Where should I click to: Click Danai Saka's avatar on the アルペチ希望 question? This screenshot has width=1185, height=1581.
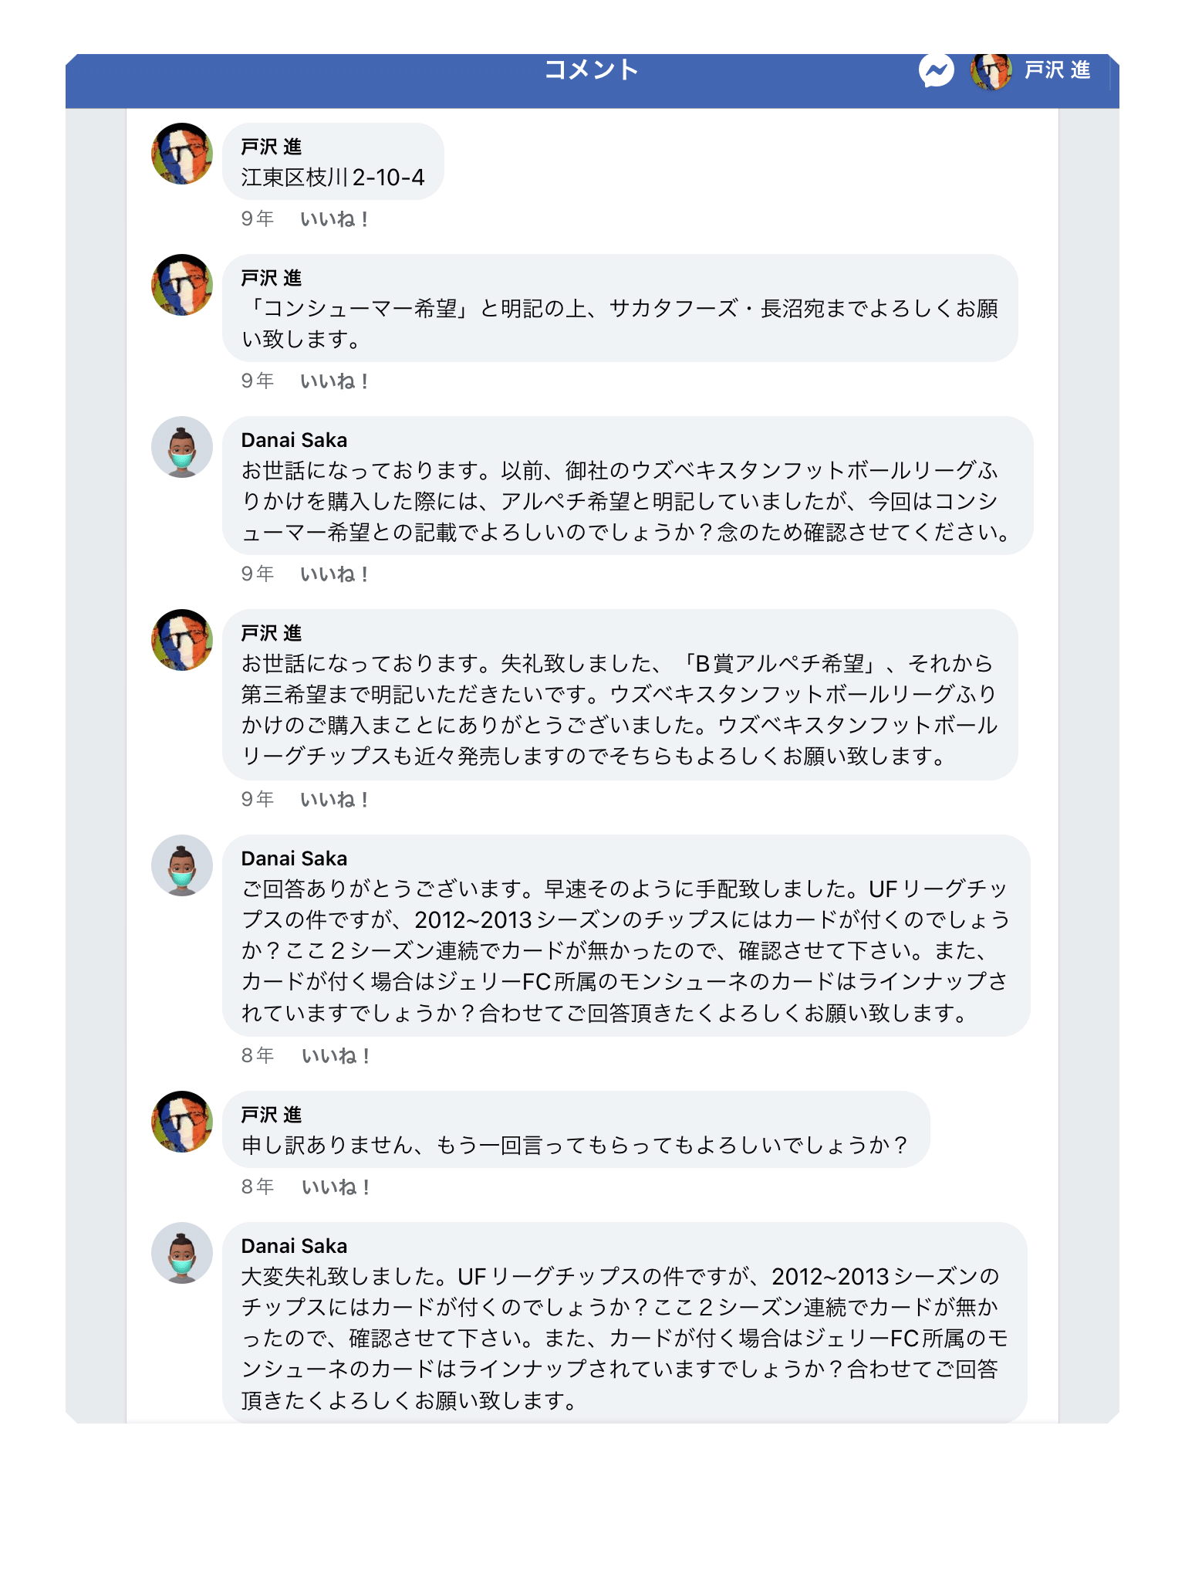tap(182, 447)
